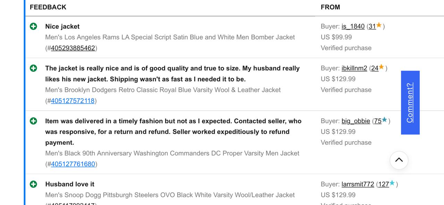Expand the 'Nice jacket' feedback entry icon
The image size is (444, 205).
pos(33,26)
